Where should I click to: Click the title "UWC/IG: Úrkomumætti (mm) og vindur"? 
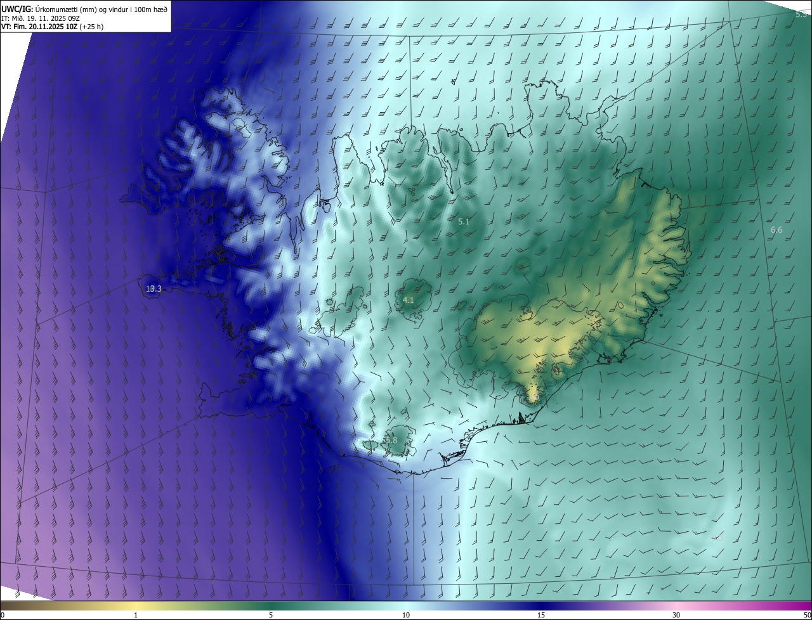click(x=65, y=8)
